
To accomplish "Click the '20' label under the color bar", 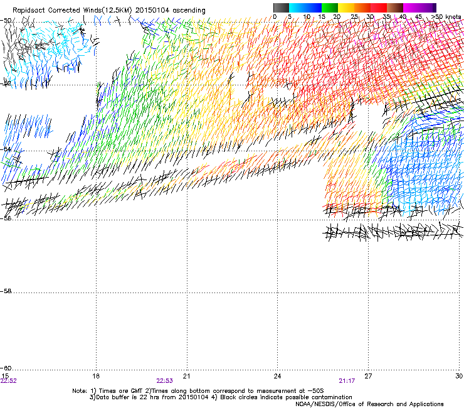I will (x=337, y=17).
